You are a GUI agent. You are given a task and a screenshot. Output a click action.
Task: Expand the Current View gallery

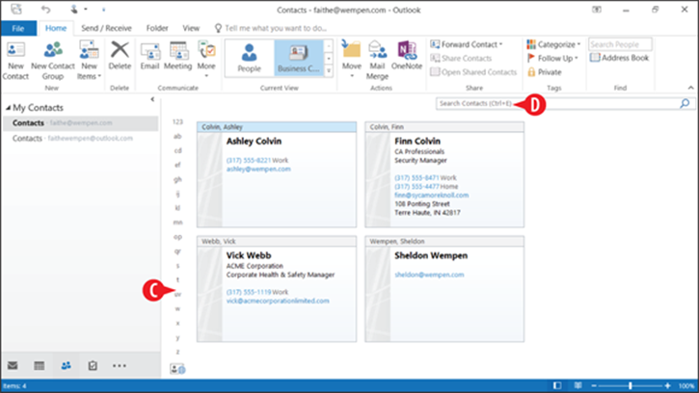[329, 70]
